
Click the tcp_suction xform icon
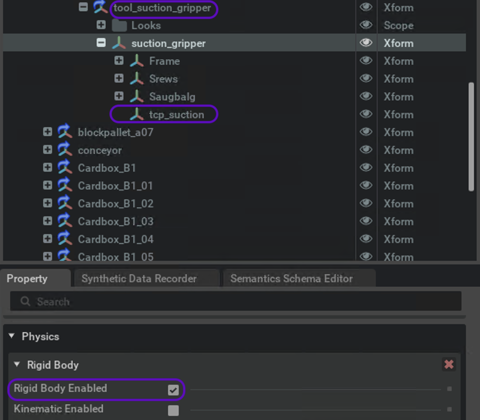click(137, 115)
